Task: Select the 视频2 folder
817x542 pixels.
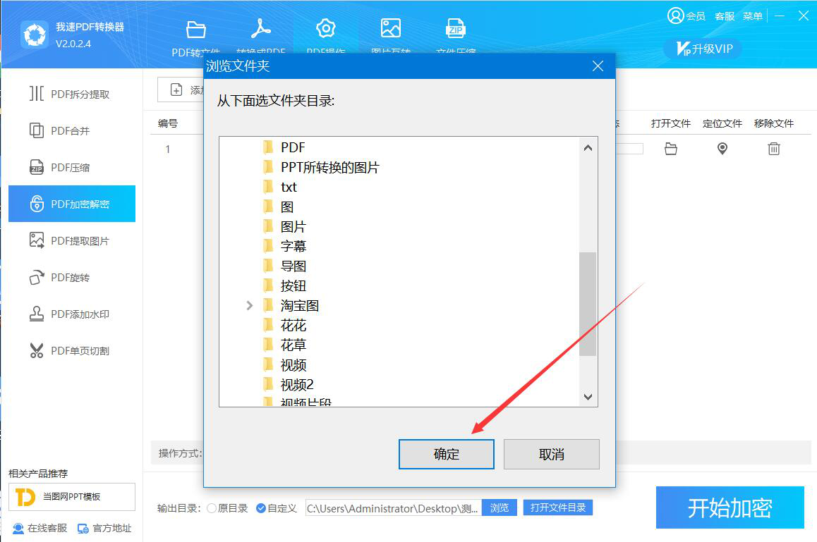Action: click(297, 386)
